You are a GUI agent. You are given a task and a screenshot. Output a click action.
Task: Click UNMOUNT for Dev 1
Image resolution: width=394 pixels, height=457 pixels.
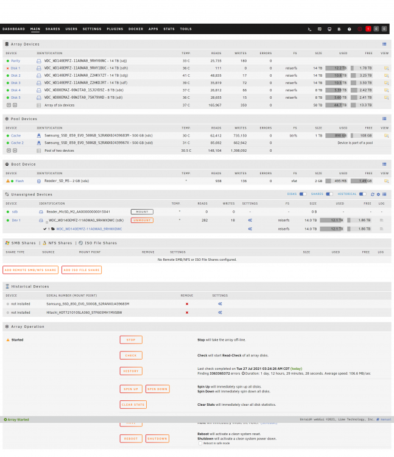tap(142, 221)
